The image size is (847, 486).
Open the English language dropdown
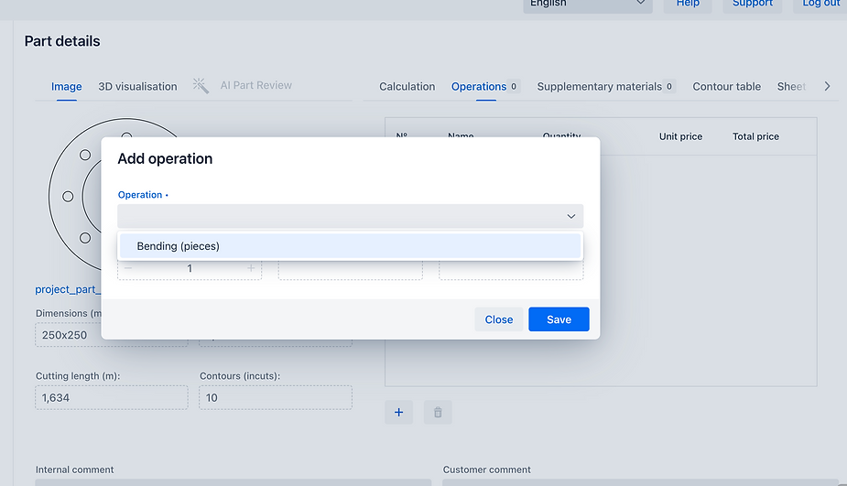click(x=587, y=5)
